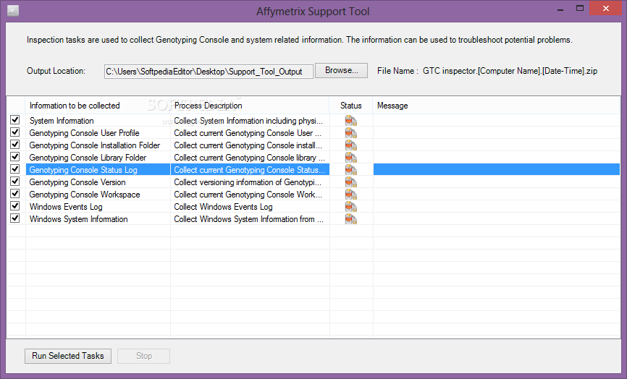Toggle Genotyping Console Workspace checkbox

tap(15, 194)
